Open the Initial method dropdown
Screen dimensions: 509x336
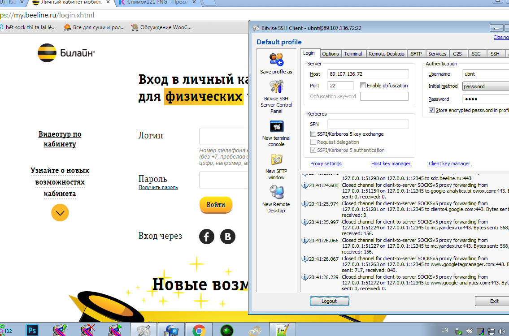486,86
